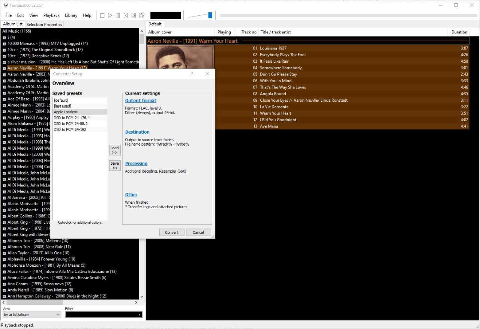The width and height of the screenshot is (480, 329).
Task: Expand the Andy Narell Slow Motion album
Action: coord(4,290)
